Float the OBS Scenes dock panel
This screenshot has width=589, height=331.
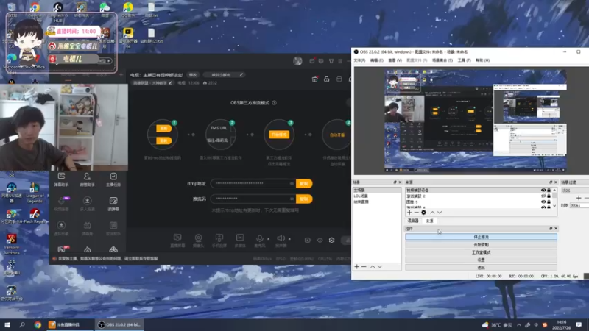point(395,182)
